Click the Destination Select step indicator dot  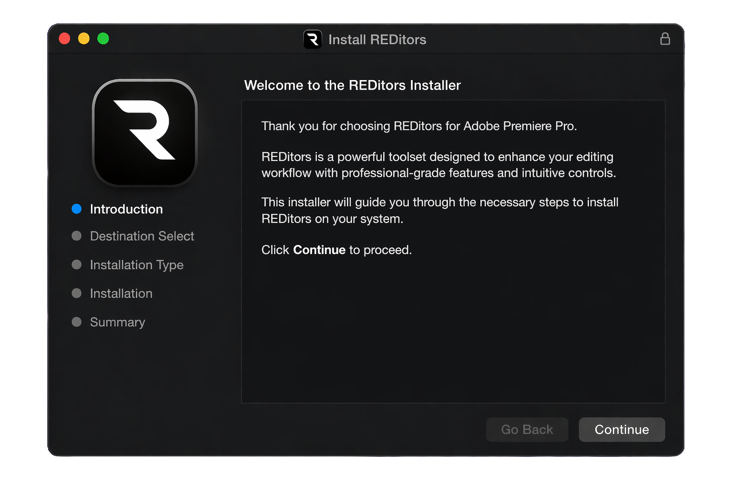[77, 236]
